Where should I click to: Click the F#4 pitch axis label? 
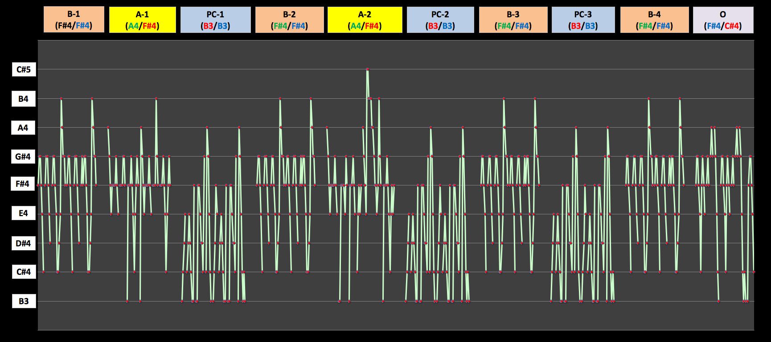point(23,184)
